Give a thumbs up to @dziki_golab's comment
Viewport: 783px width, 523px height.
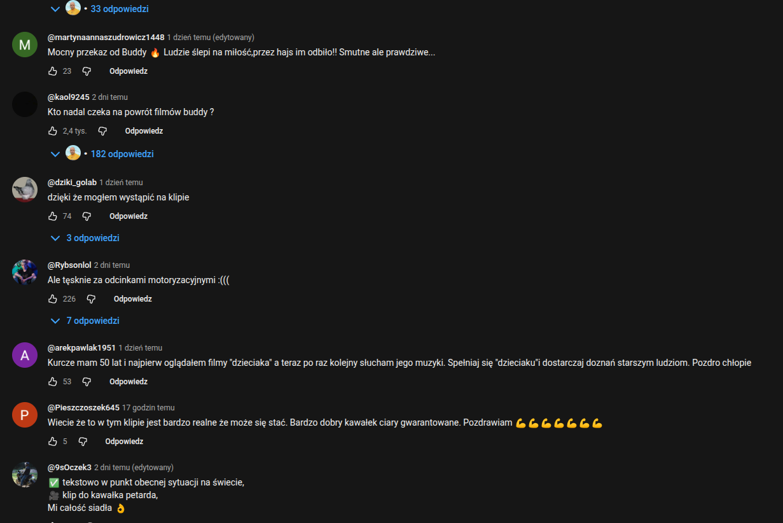[53, 216]
